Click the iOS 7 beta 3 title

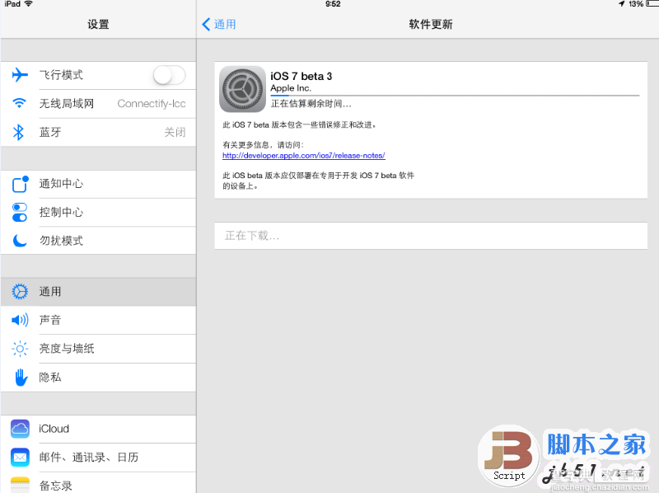pyautogui.click(x=301, y=76)
